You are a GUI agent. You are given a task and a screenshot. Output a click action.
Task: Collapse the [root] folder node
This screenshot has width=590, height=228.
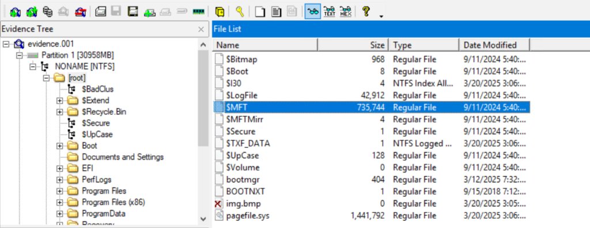[x=46, y=78]
